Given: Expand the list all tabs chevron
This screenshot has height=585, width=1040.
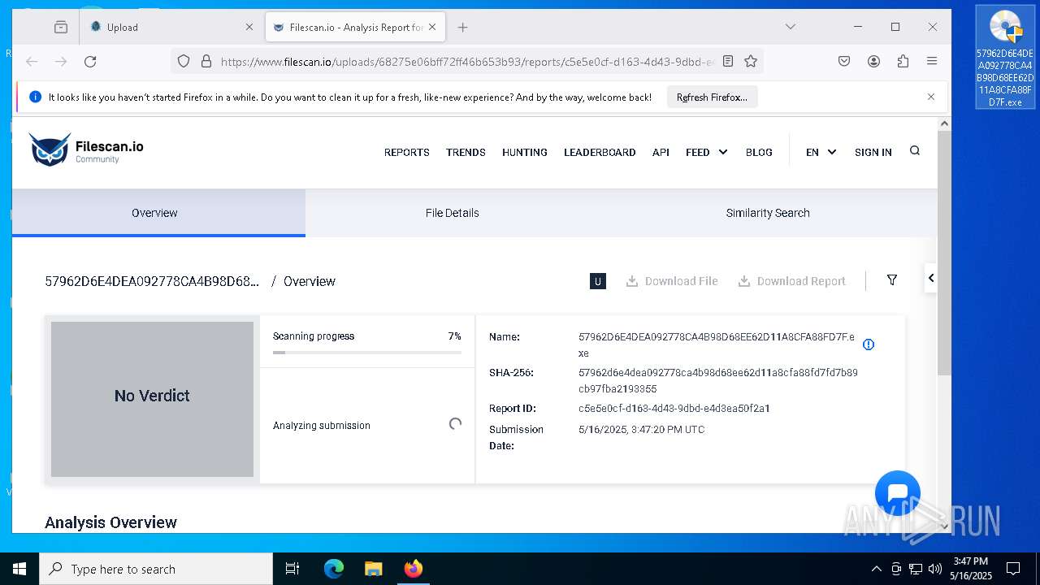Looking at the screenshot, I should tap(790, 27).
